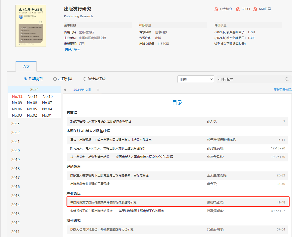Click the 北大核心 badge icon
Image resolution: width=292 pixels, height=237 pixels.
[x=216, y=9]
